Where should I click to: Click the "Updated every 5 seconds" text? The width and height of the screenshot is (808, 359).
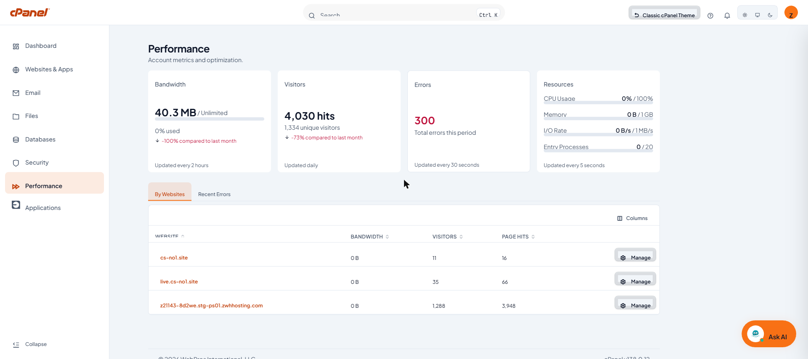pos(574,165)
